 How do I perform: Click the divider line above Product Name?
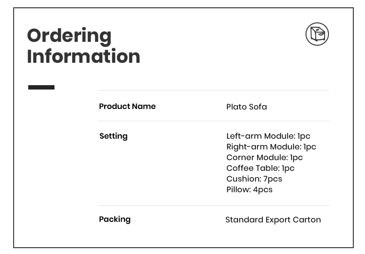tap(213, 91)
